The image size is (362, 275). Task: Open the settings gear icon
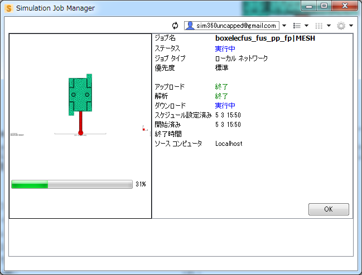pos(341,26)
